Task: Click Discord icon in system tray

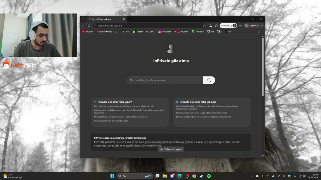Action: (x=257, y=176)
